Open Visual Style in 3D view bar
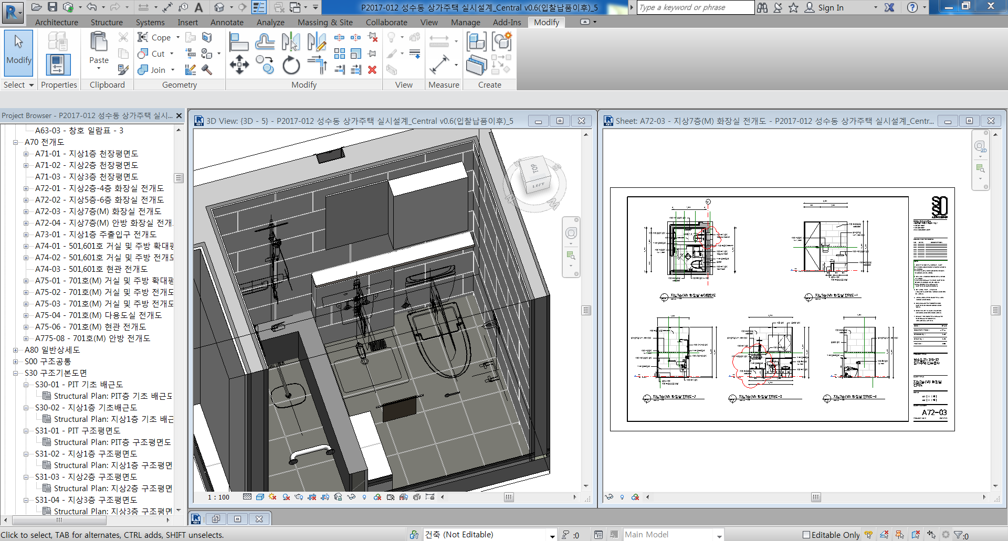The height and width of the screenshot is (541, 1008). 260,497
